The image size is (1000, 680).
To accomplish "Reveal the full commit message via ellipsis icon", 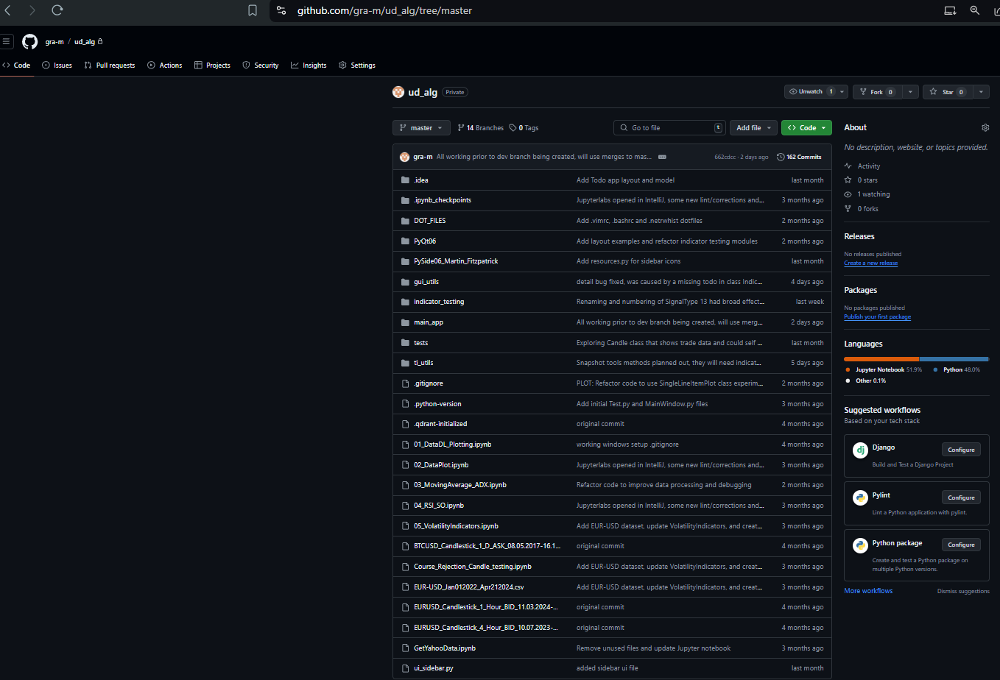I will 662,156.
